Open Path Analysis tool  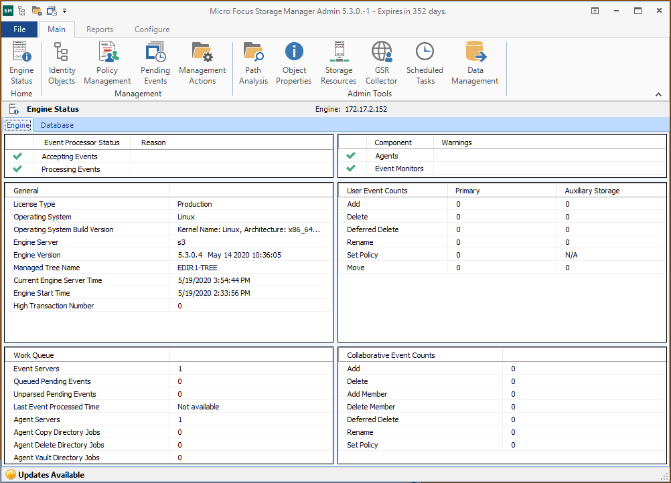point(253,63)
